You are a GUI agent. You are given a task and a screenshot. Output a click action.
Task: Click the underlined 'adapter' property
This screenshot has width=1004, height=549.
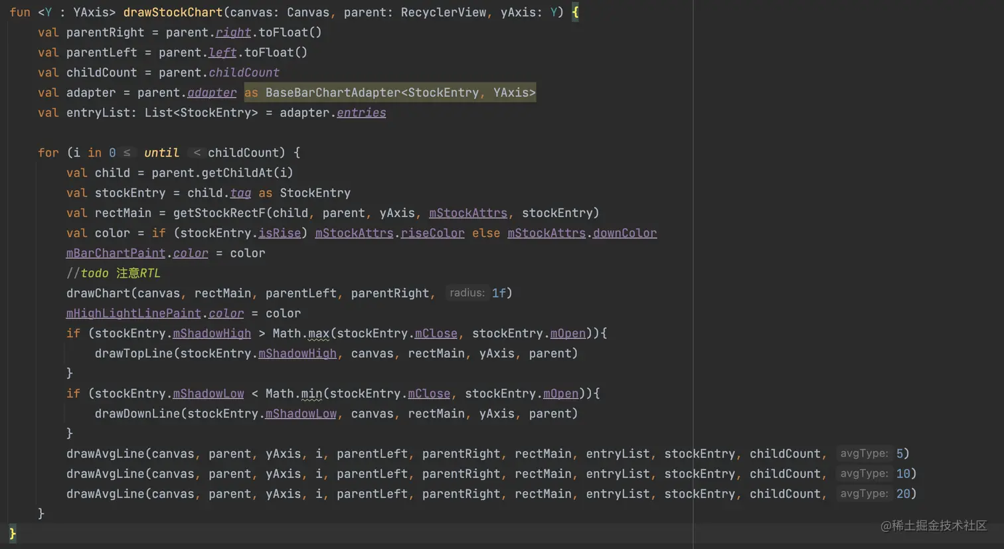coord(212,92)
